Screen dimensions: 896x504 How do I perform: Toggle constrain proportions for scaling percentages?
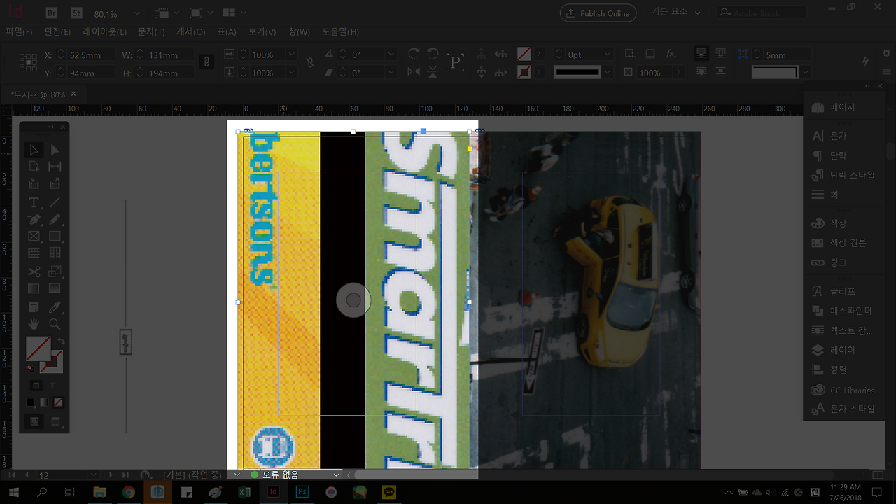[x=311, y=63]
